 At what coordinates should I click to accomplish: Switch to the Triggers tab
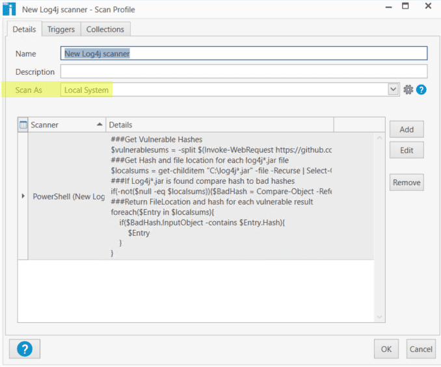[61, 29]
